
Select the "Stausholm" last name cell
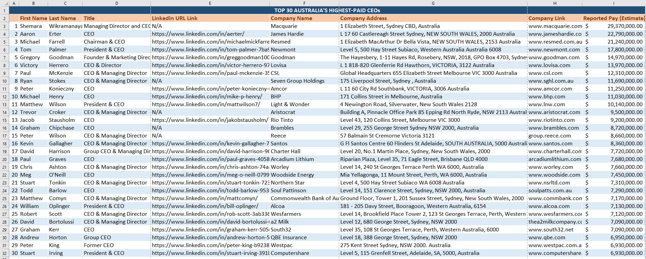(65, 120)
